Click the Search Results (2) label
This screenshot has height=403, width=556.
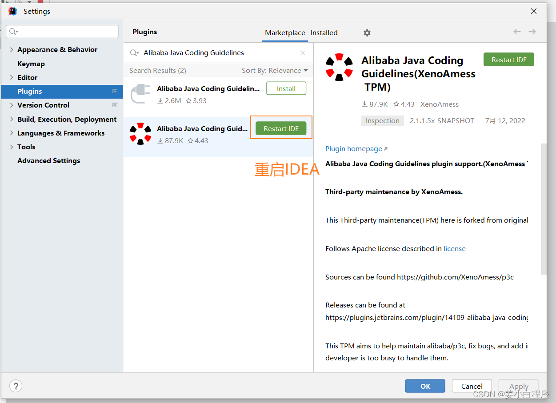158,70
